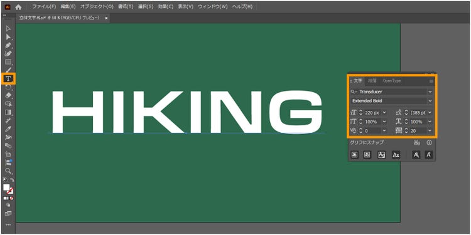Select the Rotate tool
471x235 pixels.
8,87
